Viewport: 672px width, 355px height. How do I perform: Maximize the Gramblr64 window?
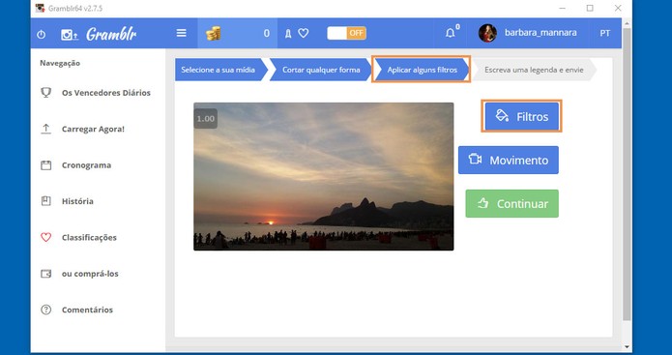tap(590, 8)
